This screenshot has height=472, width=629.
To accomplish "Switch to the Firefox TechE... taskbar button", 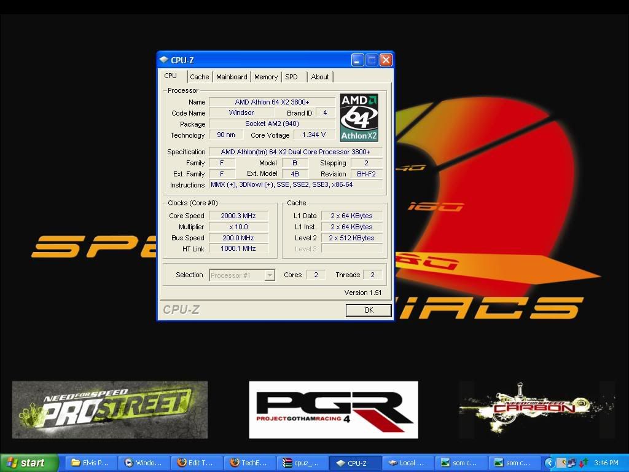I will [249, 463].
